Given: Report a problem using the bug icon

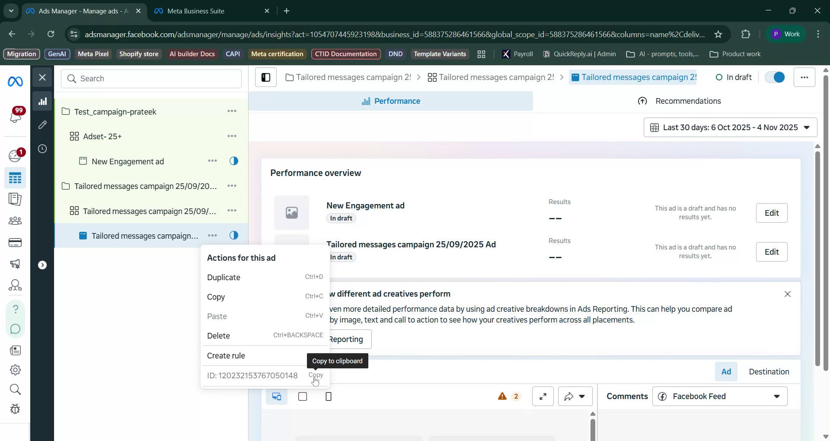Looking at the screenshot, I should 16,409.
